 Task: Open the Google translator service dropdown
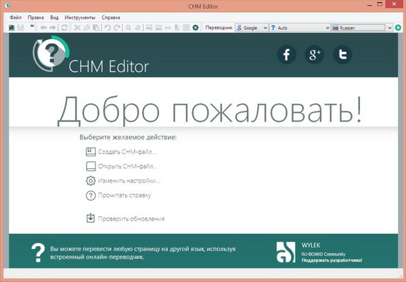251,28
